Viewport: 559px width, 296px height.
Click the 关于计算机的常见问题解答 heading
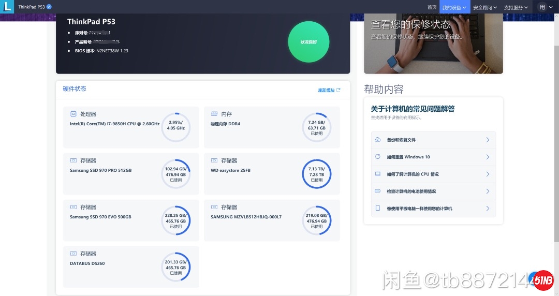click(x=413, y=109)
